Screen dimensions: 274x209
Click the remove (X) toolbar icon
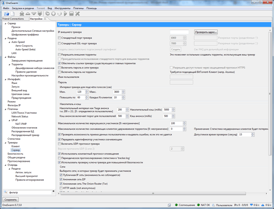(78, 14)
